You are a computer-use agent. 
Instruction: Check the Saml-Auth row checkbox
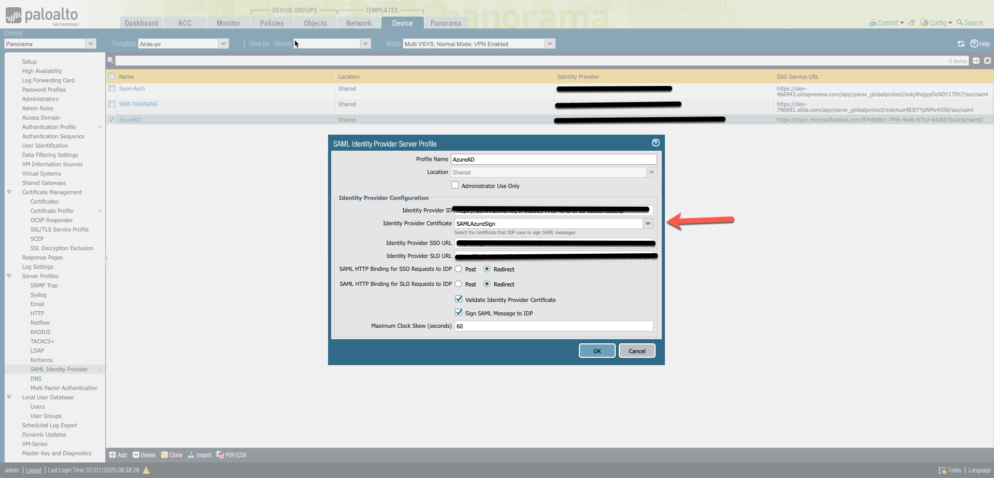click(111, 89)
